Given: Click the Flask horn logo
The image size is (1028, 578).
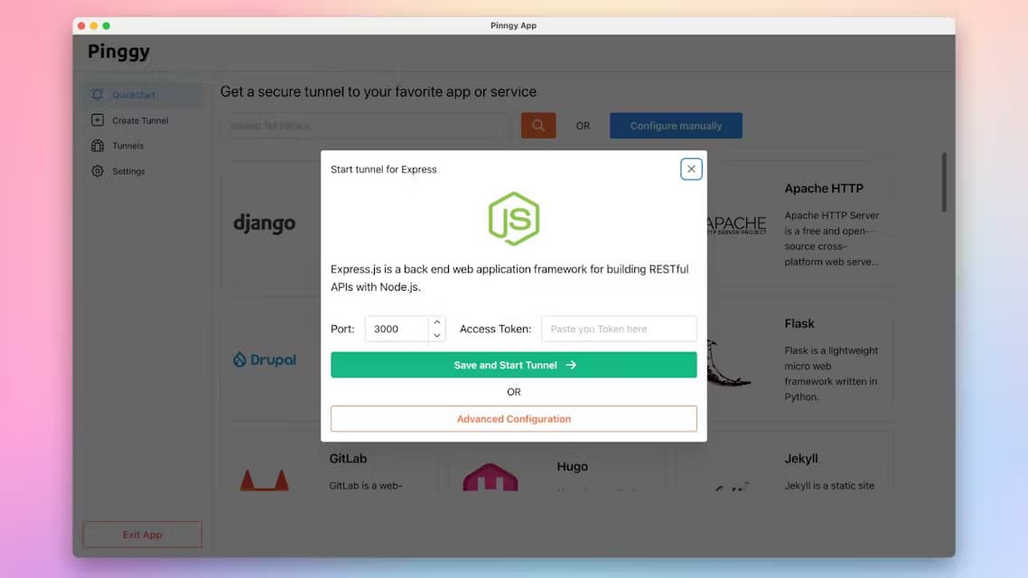Looking at the screenshot, I should click(729, 362).
